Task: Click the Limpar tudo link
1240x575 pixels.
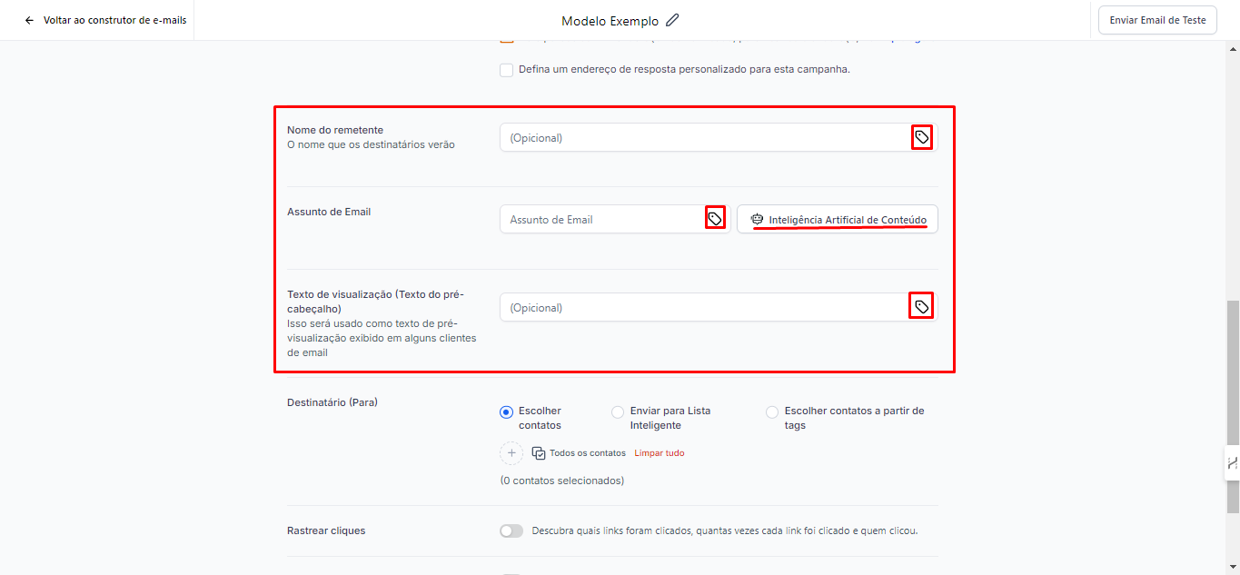Action: point(660,452)
